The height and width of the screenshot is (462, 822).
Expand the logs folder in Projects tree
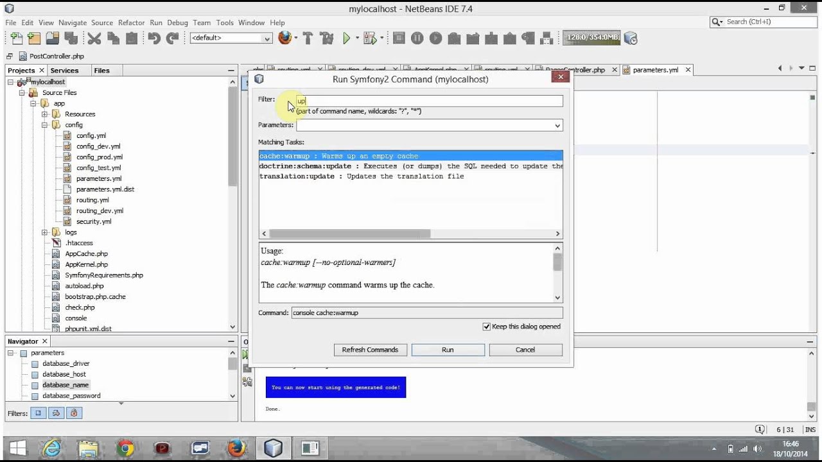45,232
